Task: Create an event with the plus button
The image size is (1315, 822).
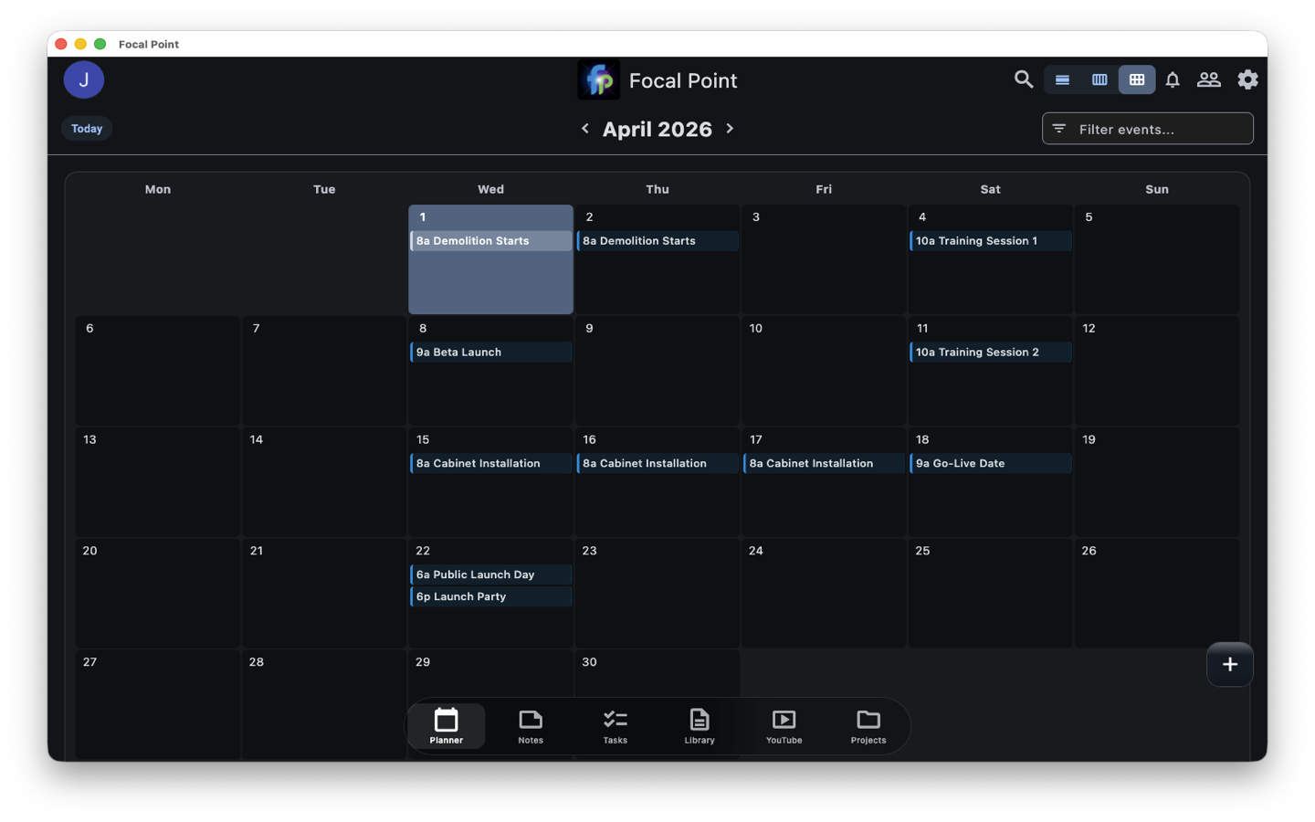Action: pos(1229,664)
